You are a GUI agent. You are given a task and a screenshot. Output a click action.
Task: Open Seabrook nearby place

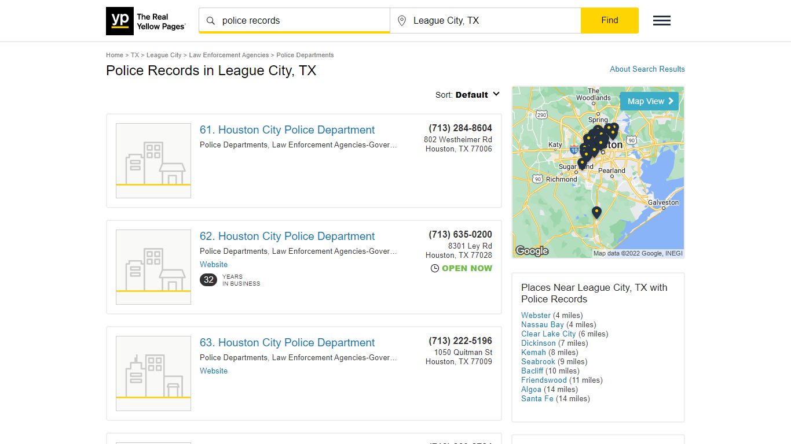(538, 361)
